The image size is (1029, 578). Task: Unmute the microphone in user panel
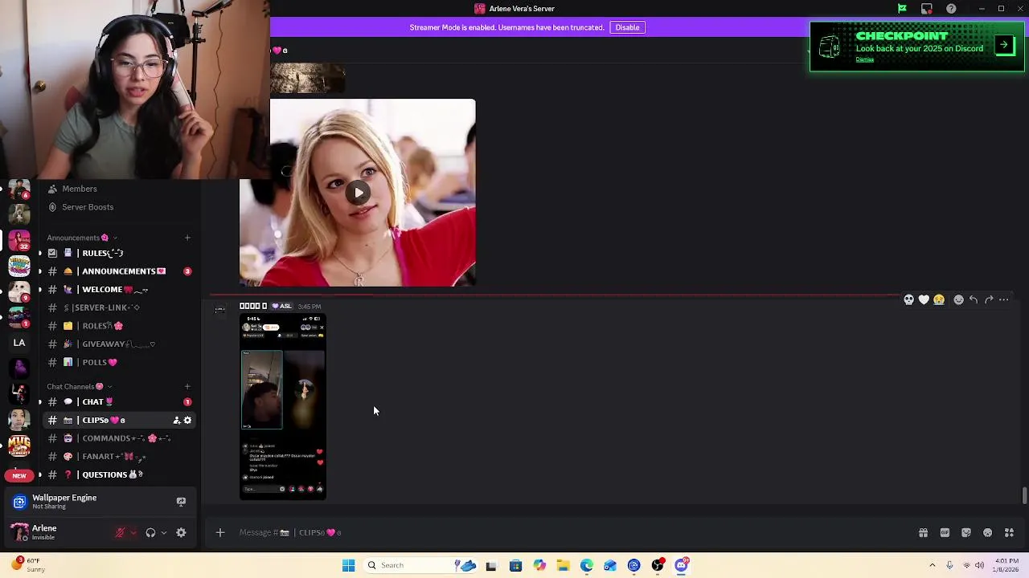pos(120,532)
